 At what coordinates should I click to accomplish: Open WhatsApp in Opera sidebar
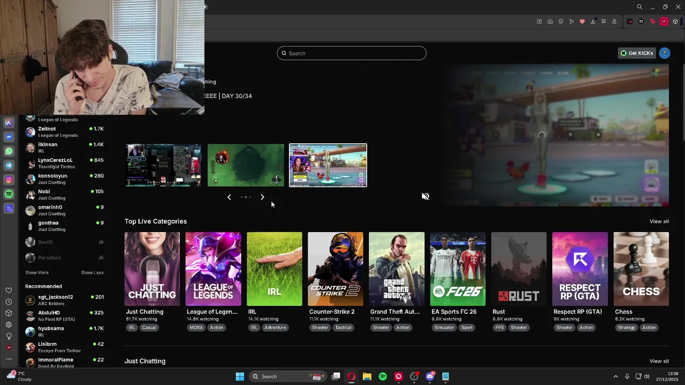click(9, 151)
